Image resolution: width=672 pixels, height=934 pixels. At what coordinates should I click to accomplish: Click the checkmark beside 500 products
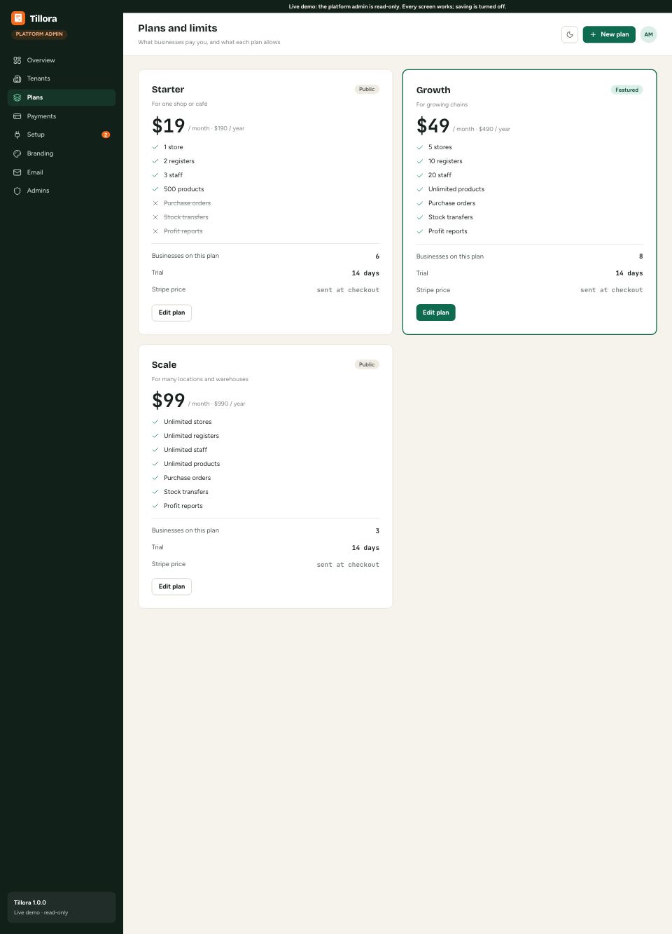pyautogui.click(x=155, y=189)
